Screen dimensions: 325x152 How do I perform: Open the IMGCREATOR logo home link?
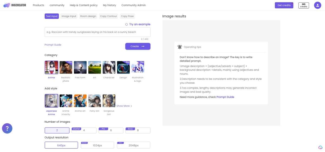15,5
